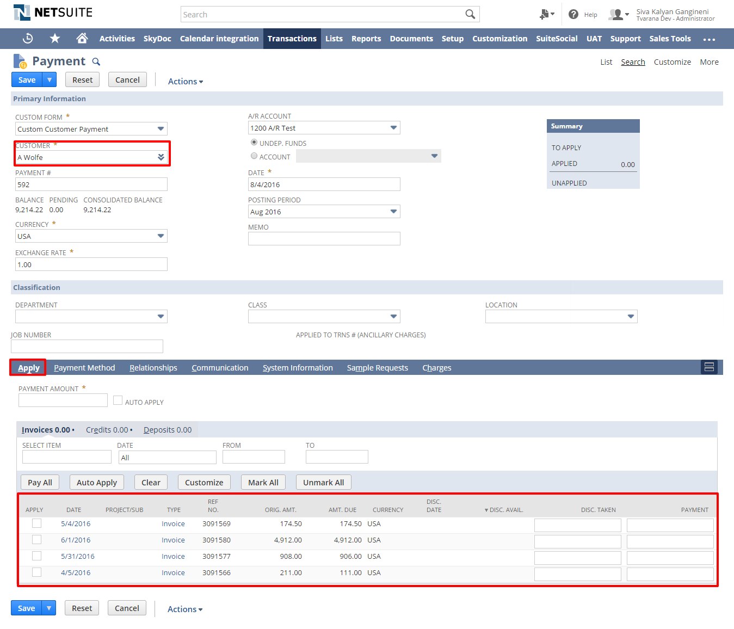
Task: Open more navigation items via ellipsis
Action: pyautogui.click(x=709, y=39)
